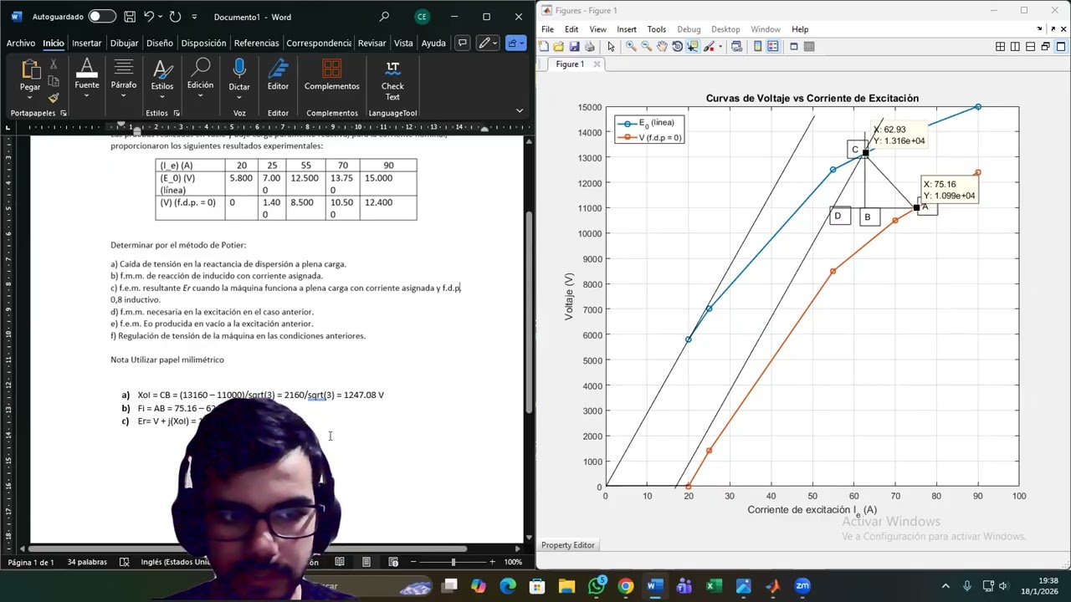The width and height of the screenshot is (1071, 602).
Task: Open a file from the figure toolbar
Action: pyautogui.click(x=559, y=47)
